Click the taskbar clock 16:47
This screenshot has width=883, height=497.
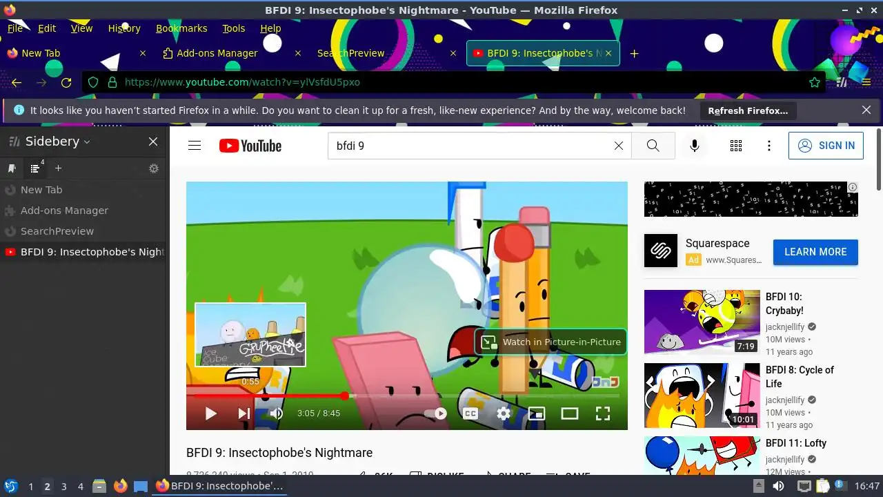(x=867, y=486)
